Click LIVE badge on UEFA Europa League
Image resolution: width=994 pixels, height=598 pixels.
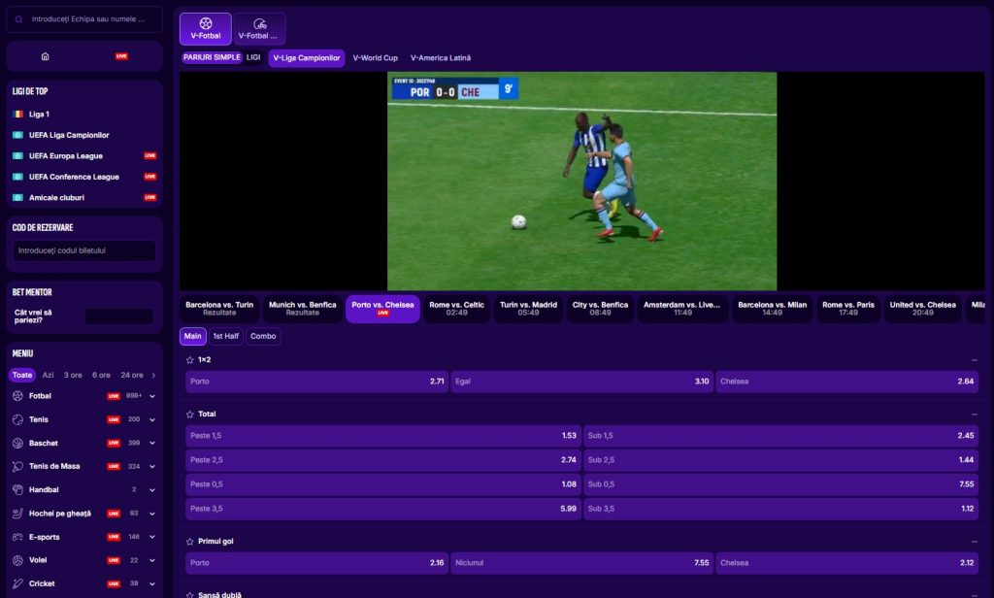point(150,155)
